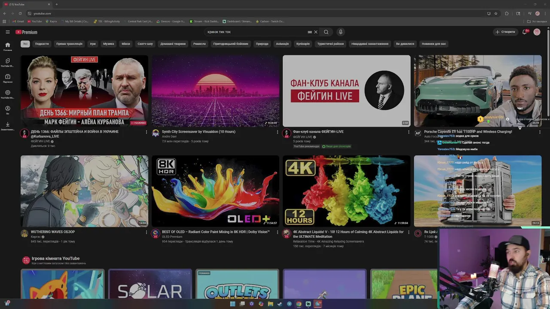550x309 pixels.
Task: Open the ФЕЙГИН LIVE channel link
Action: click(40, 141)
